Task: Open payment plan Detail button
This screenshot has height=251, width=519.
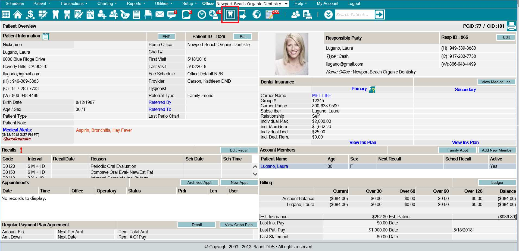Action: coord(196,225)
